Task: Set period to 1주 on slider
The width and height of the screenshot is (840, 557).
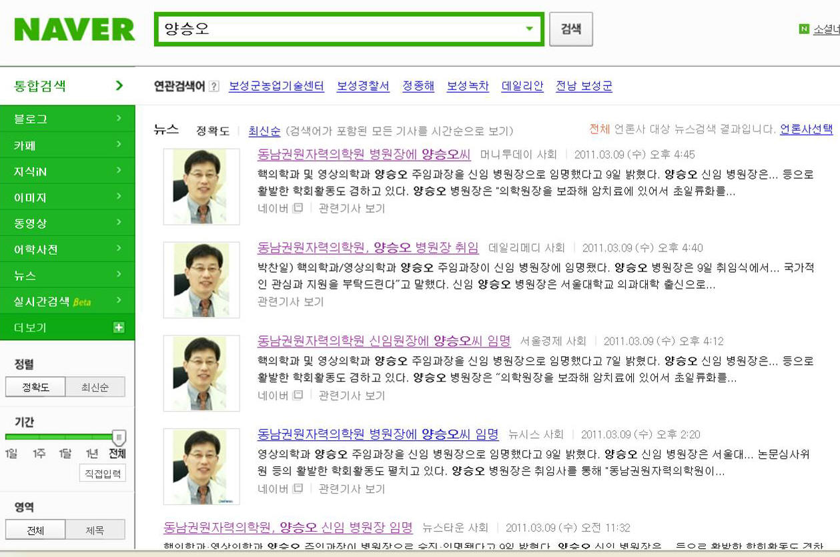Action: [x=39, y=454]
